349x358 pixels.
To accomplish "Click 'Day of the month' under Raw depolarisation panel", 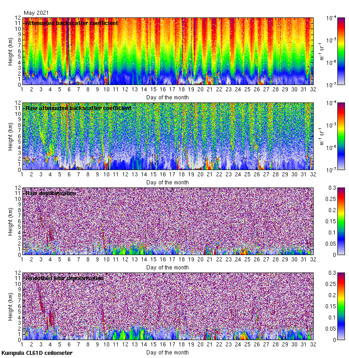I will coord(167,267).
